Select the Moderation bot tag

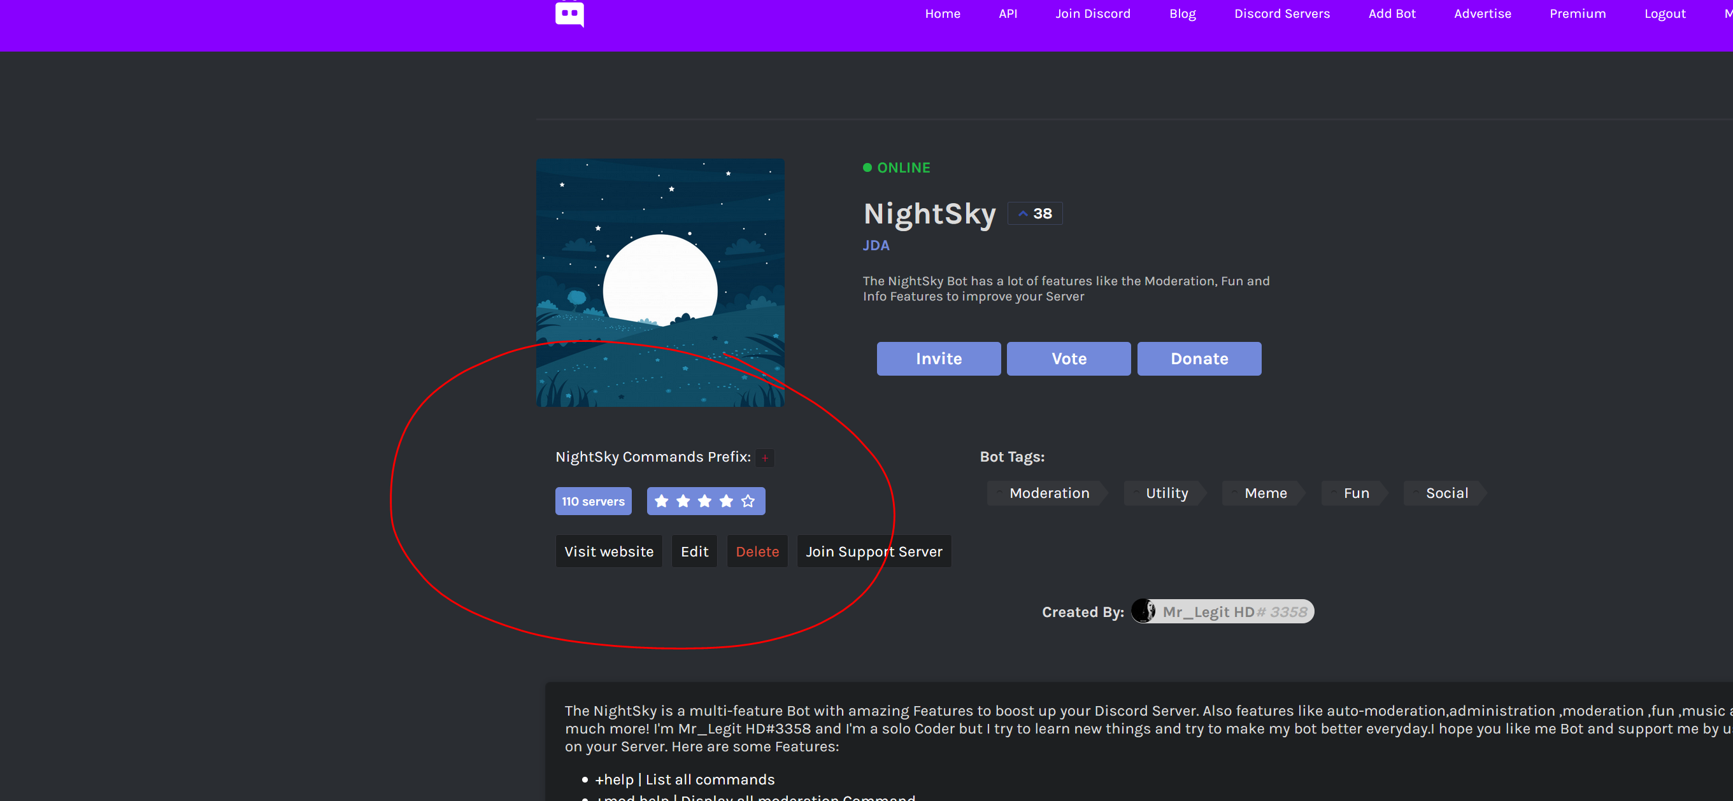pyautogui.click(x=1048, y=493)
